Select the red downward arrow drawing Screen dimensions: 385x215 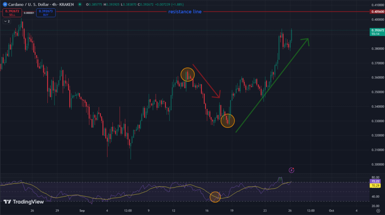(x=207, y=81)
